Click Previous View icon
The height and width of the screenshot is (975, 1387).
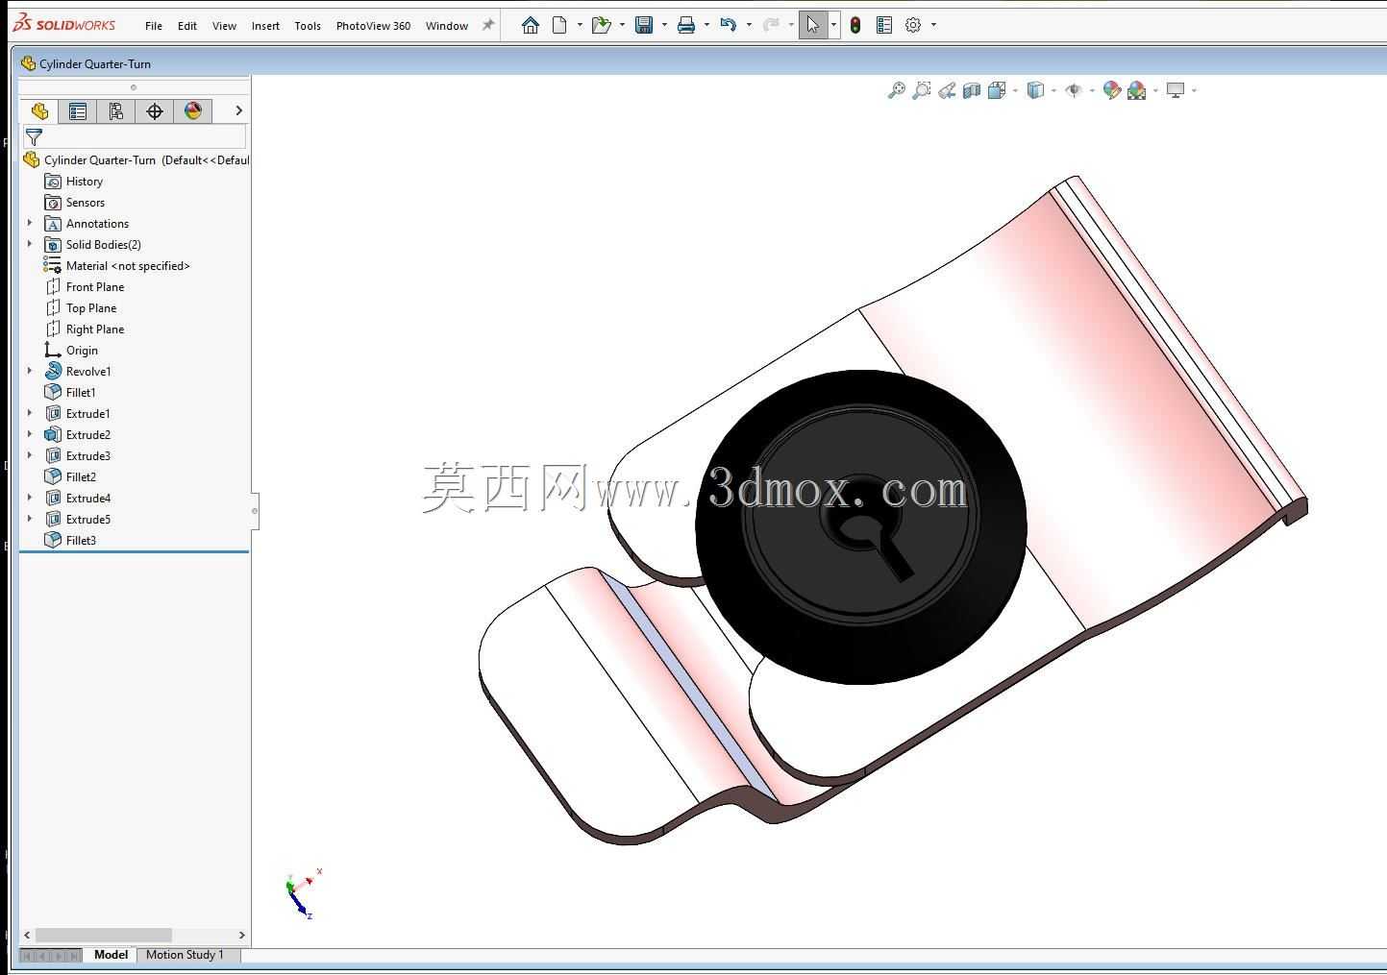947,90
